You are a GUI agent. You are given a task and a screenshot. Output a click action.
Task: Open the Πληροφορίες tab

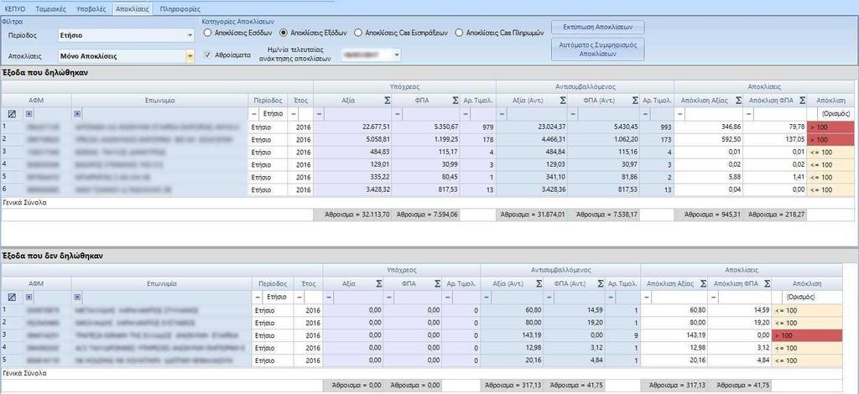(180, 8)
